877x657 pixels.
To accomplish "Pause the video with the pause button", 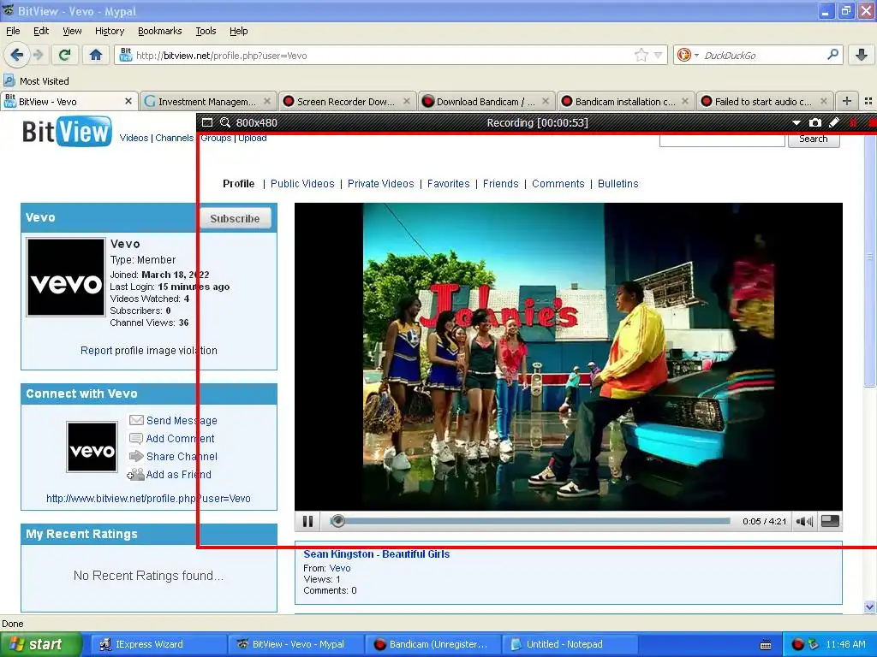I will pyautogui.click(x=307, y=521).
